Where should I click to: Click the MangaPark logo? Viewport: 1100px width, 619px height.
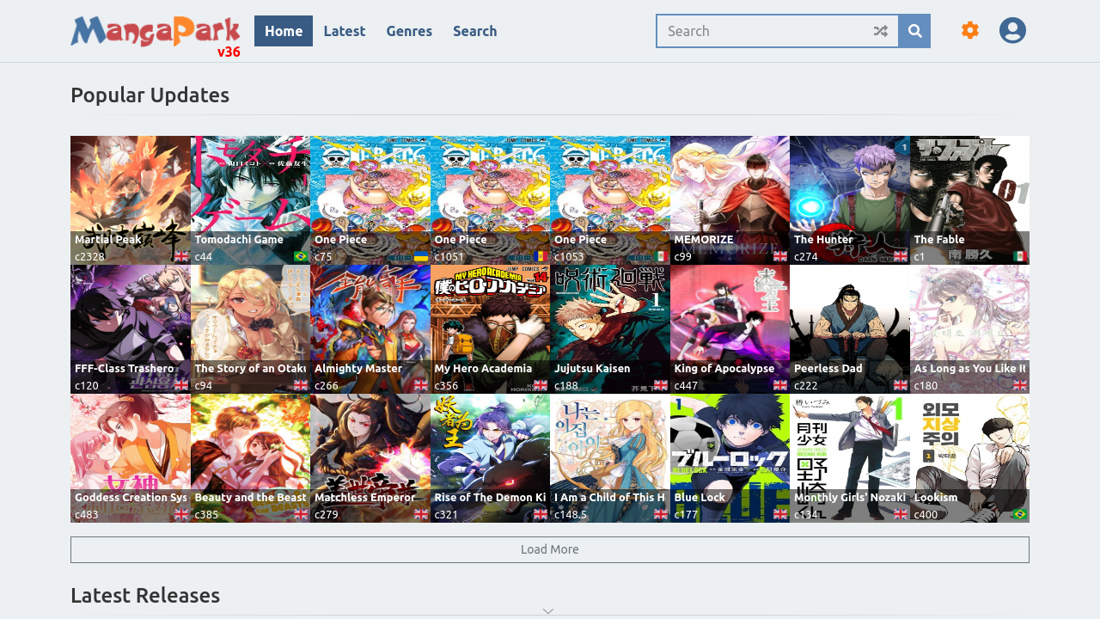pos(156,33)
